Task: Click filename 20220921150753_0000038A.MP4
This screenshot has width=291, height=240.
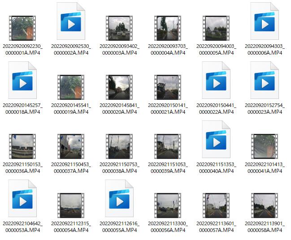Action: point(120,168)
